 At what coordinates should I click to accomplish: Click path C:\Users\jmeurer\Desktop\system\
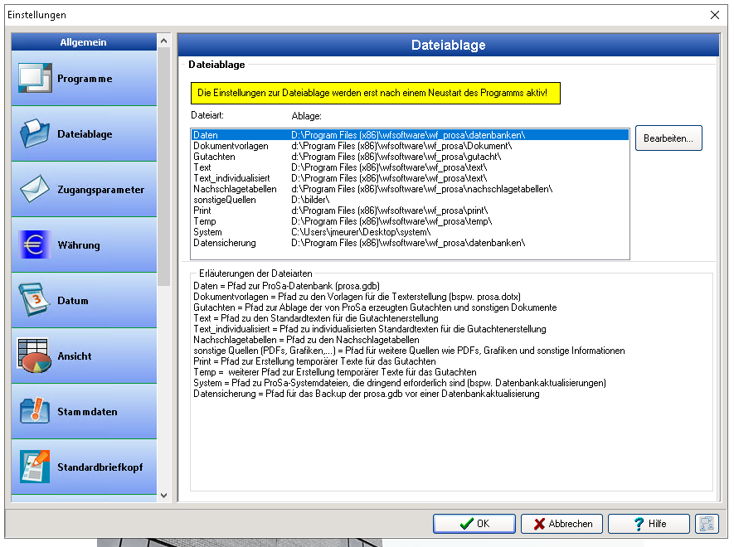tap(361, 231)
